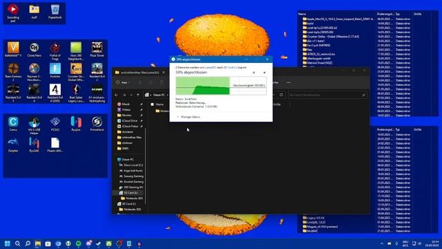This screenshot has width=442, height=249.
Task: Open the Counter-Strike - Global Offensive folder row
Action: [x=333, y=37]
